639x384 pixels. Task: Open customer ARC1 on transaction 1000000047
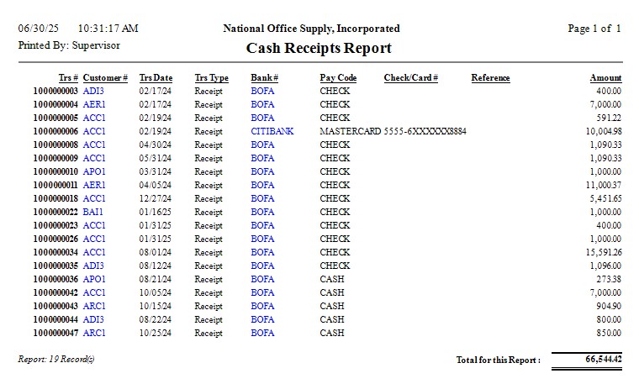pos(94,333)
